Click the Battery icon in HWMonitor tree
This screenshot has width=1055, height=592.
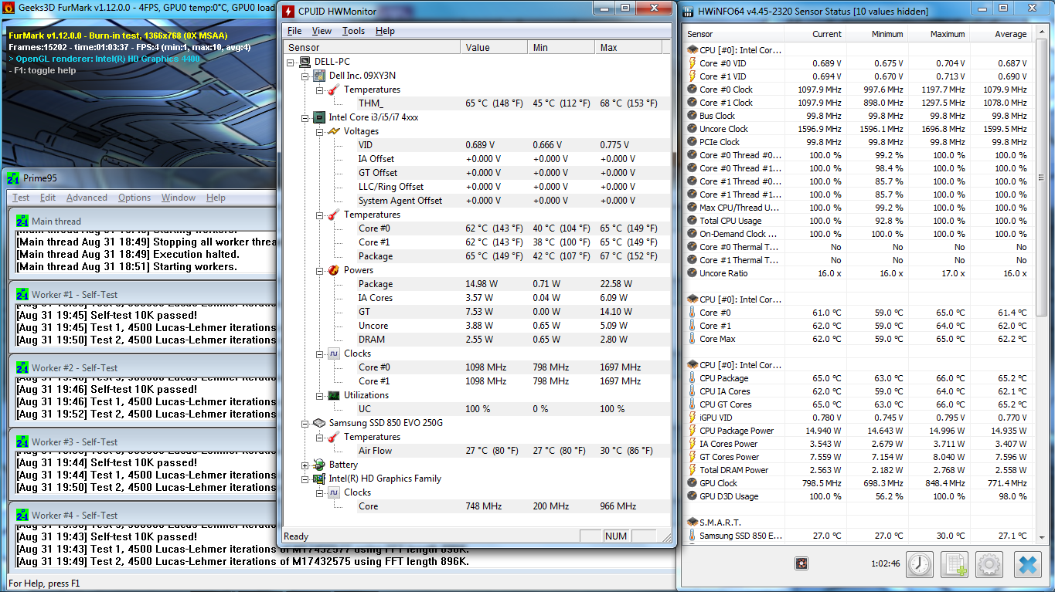(x=318, y=465)
